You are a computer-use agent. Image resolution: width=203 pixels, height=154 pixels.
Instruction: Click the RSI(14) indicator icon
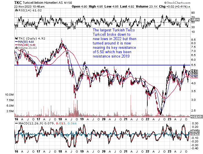click(17, 10)
